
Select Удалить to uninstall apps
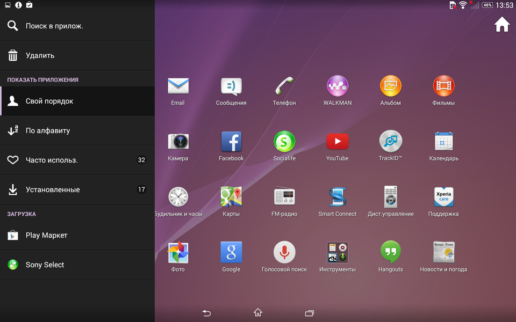tap(77, 55)
